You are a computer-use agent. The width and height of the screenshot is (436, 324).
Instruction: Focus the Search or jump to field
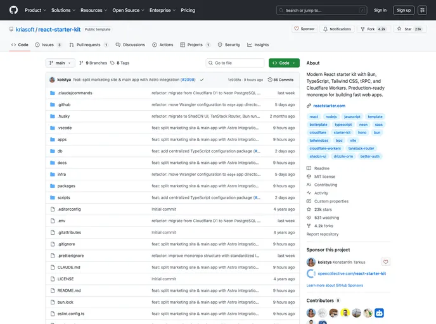322,10
